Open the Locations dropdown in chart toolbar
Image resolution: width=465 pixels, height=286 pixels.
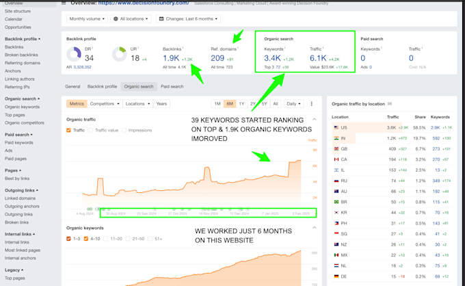[137, 104]
